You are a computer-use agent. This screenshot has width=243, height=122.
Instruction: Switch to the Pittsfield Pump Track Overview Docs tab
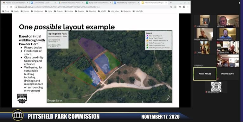tap(127, 3)
